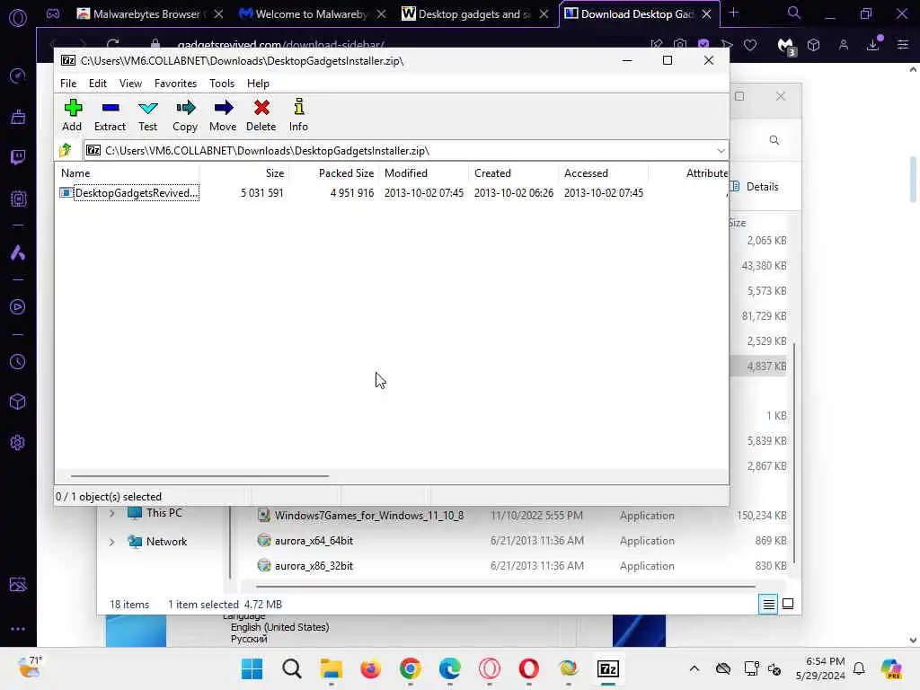Viewport: 920px width, 690px height.
Task: Run the Test archive tool
Action: (148, 115)
